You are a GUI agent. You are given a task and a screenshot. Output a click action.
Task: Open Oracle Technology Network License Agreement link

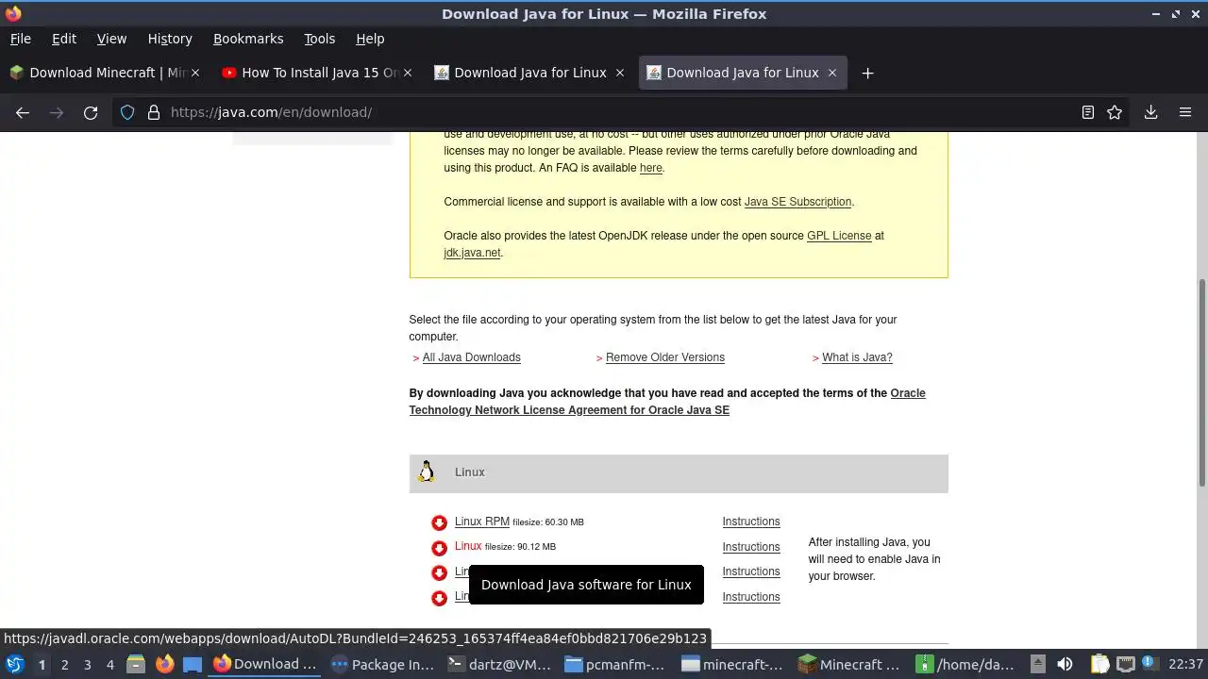(x=667, y=402)
